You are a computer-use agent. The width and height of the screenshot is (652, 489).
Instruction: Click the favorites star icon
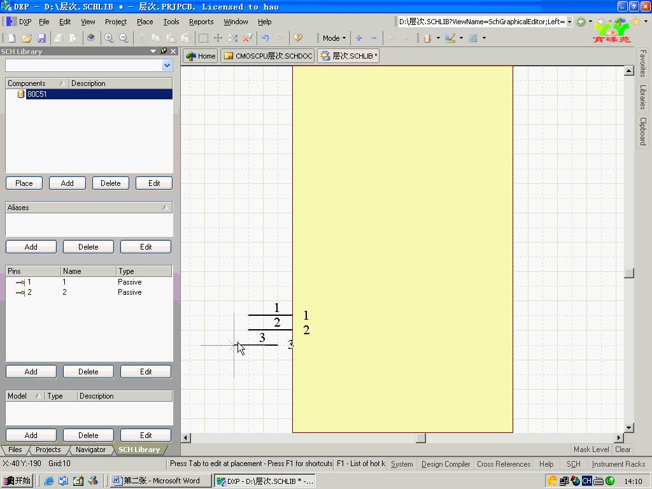click(636, 22)
